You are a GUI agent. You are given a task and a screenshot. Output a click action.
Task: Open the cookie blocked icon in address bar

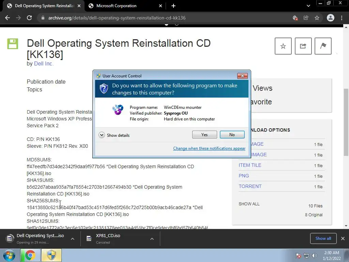pos(295,18)
